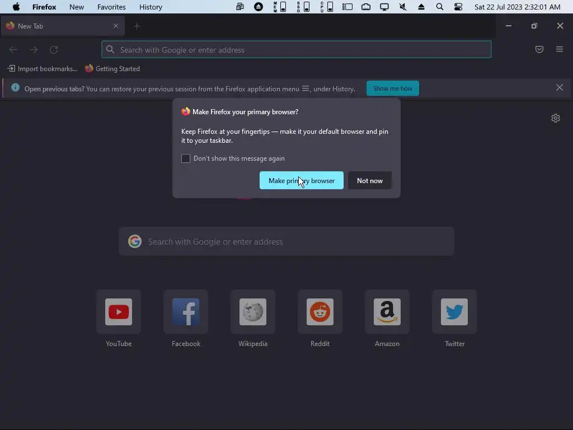
Task: Restore down the Firefox window
Action: pyautogui.click(x=534, y=26)
